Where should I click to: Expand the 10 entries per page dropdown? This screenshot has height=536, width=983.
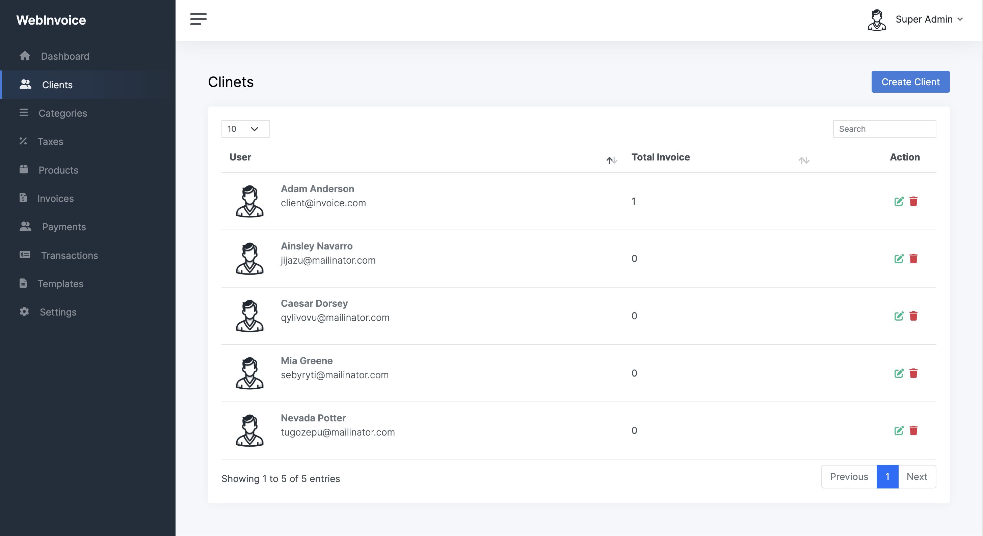(245, 129)
